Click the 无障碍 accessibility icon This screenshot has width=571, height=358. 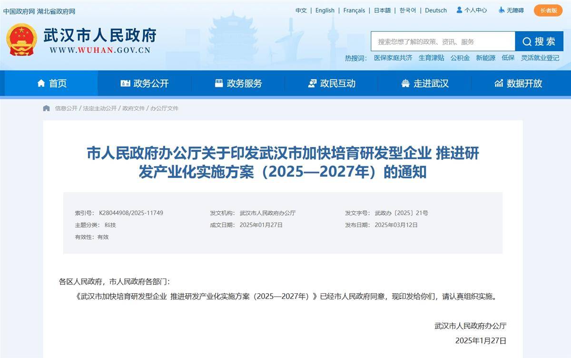click(502, 10)
